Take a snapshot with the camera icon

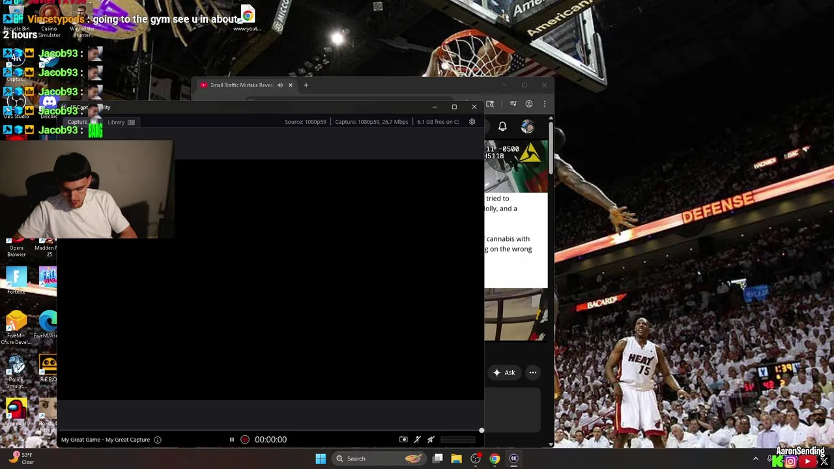[x=403, y=440]
